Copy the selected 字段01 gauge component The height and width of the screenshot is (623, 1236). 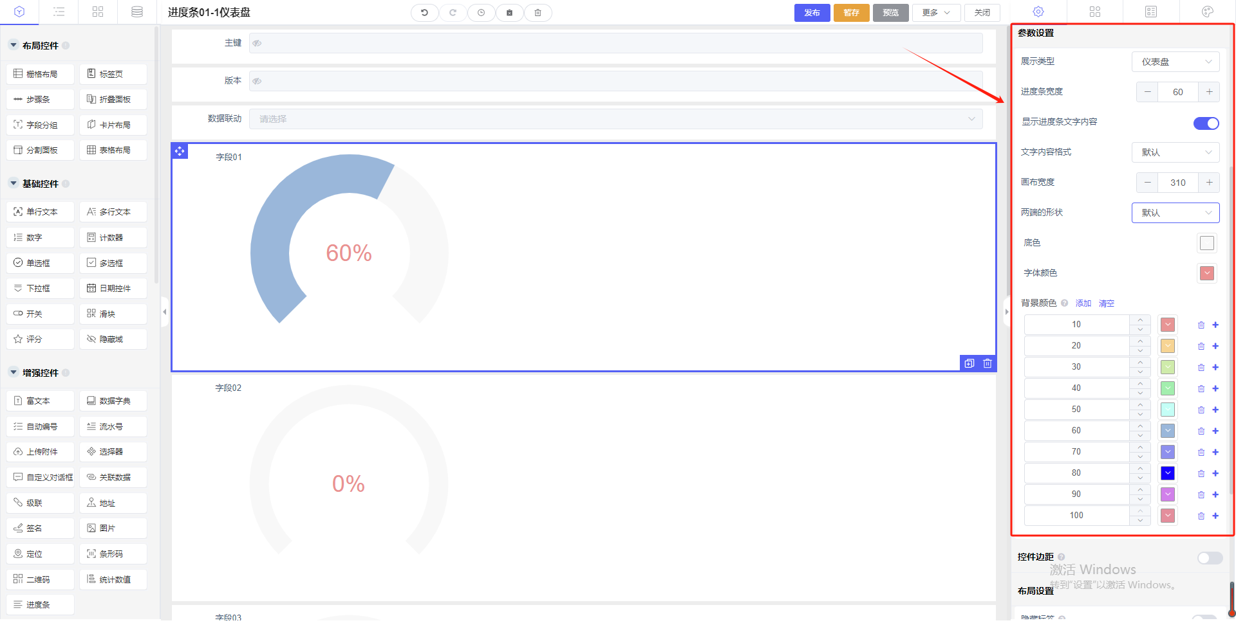969,363
